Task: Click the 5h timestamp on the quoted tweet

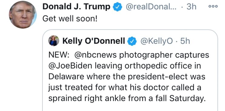Action: tap(185, 41)
